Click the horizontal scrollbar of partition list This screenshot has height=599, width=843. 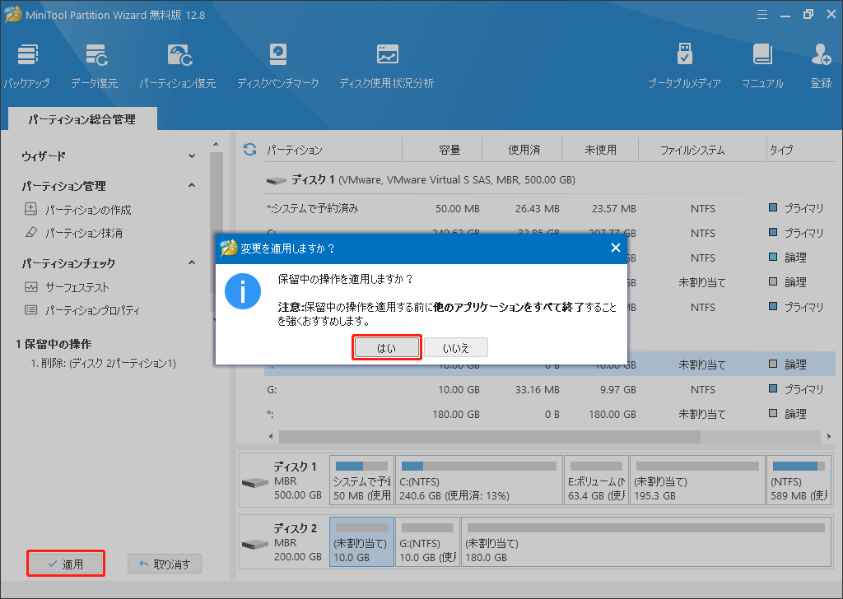coord(489,436)
